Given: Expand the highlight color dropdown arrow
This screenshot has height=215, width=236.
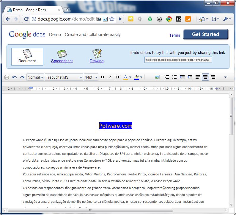Looking at the screenshot, I should click(x=141, y=77).
